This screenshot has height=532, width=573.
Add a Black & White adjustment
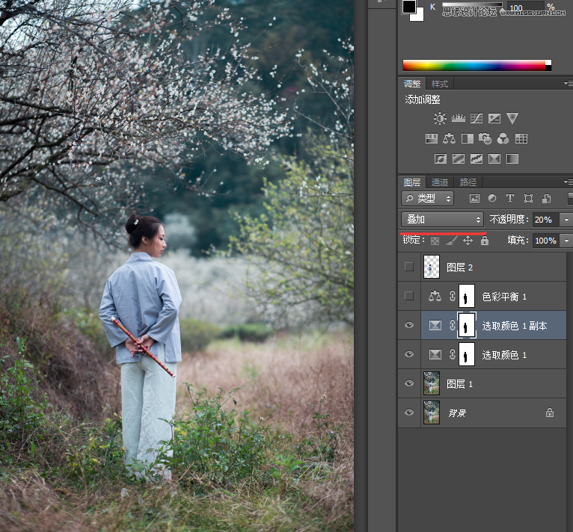point(468,138)
